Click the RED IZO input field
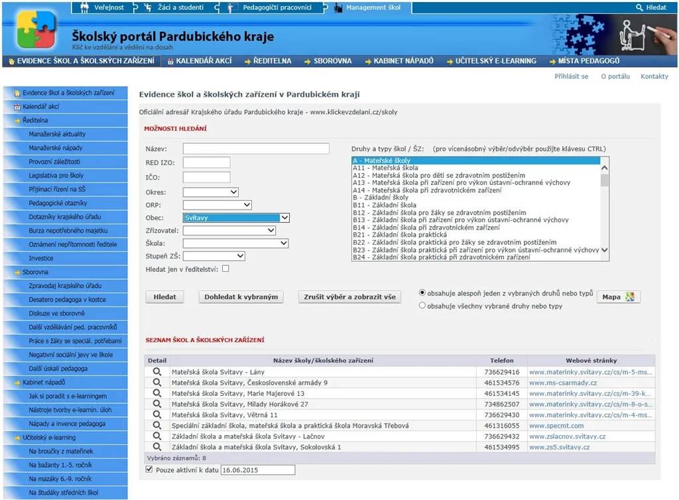This screenshot has width=679, height=500. (207, 162)
